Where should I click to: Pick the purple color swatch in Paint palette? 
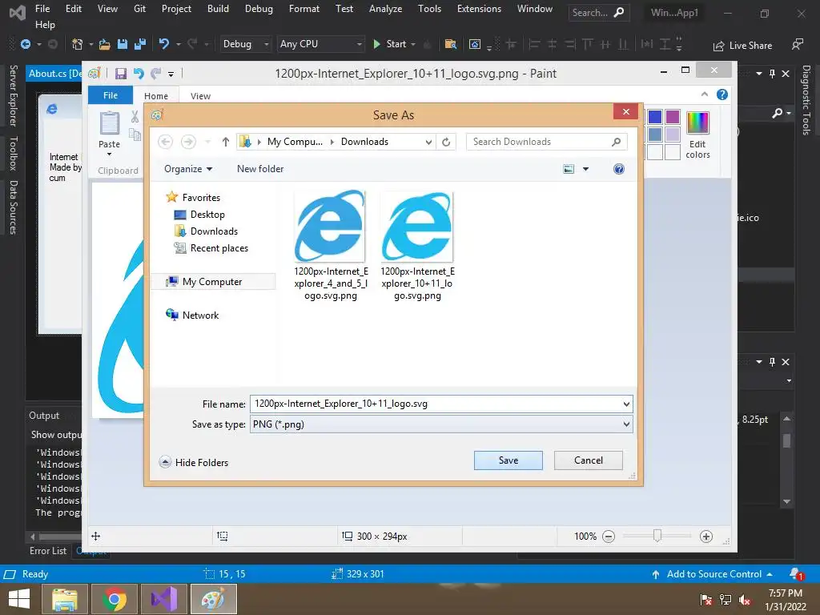point(673,117)
